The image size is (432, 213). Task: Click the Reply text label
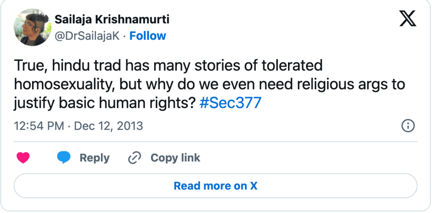(95, 158)
